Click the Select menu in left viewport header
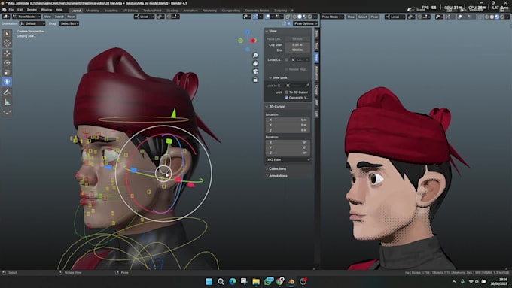512x288 pixels. pyautogui.click(x=59, y=17)
